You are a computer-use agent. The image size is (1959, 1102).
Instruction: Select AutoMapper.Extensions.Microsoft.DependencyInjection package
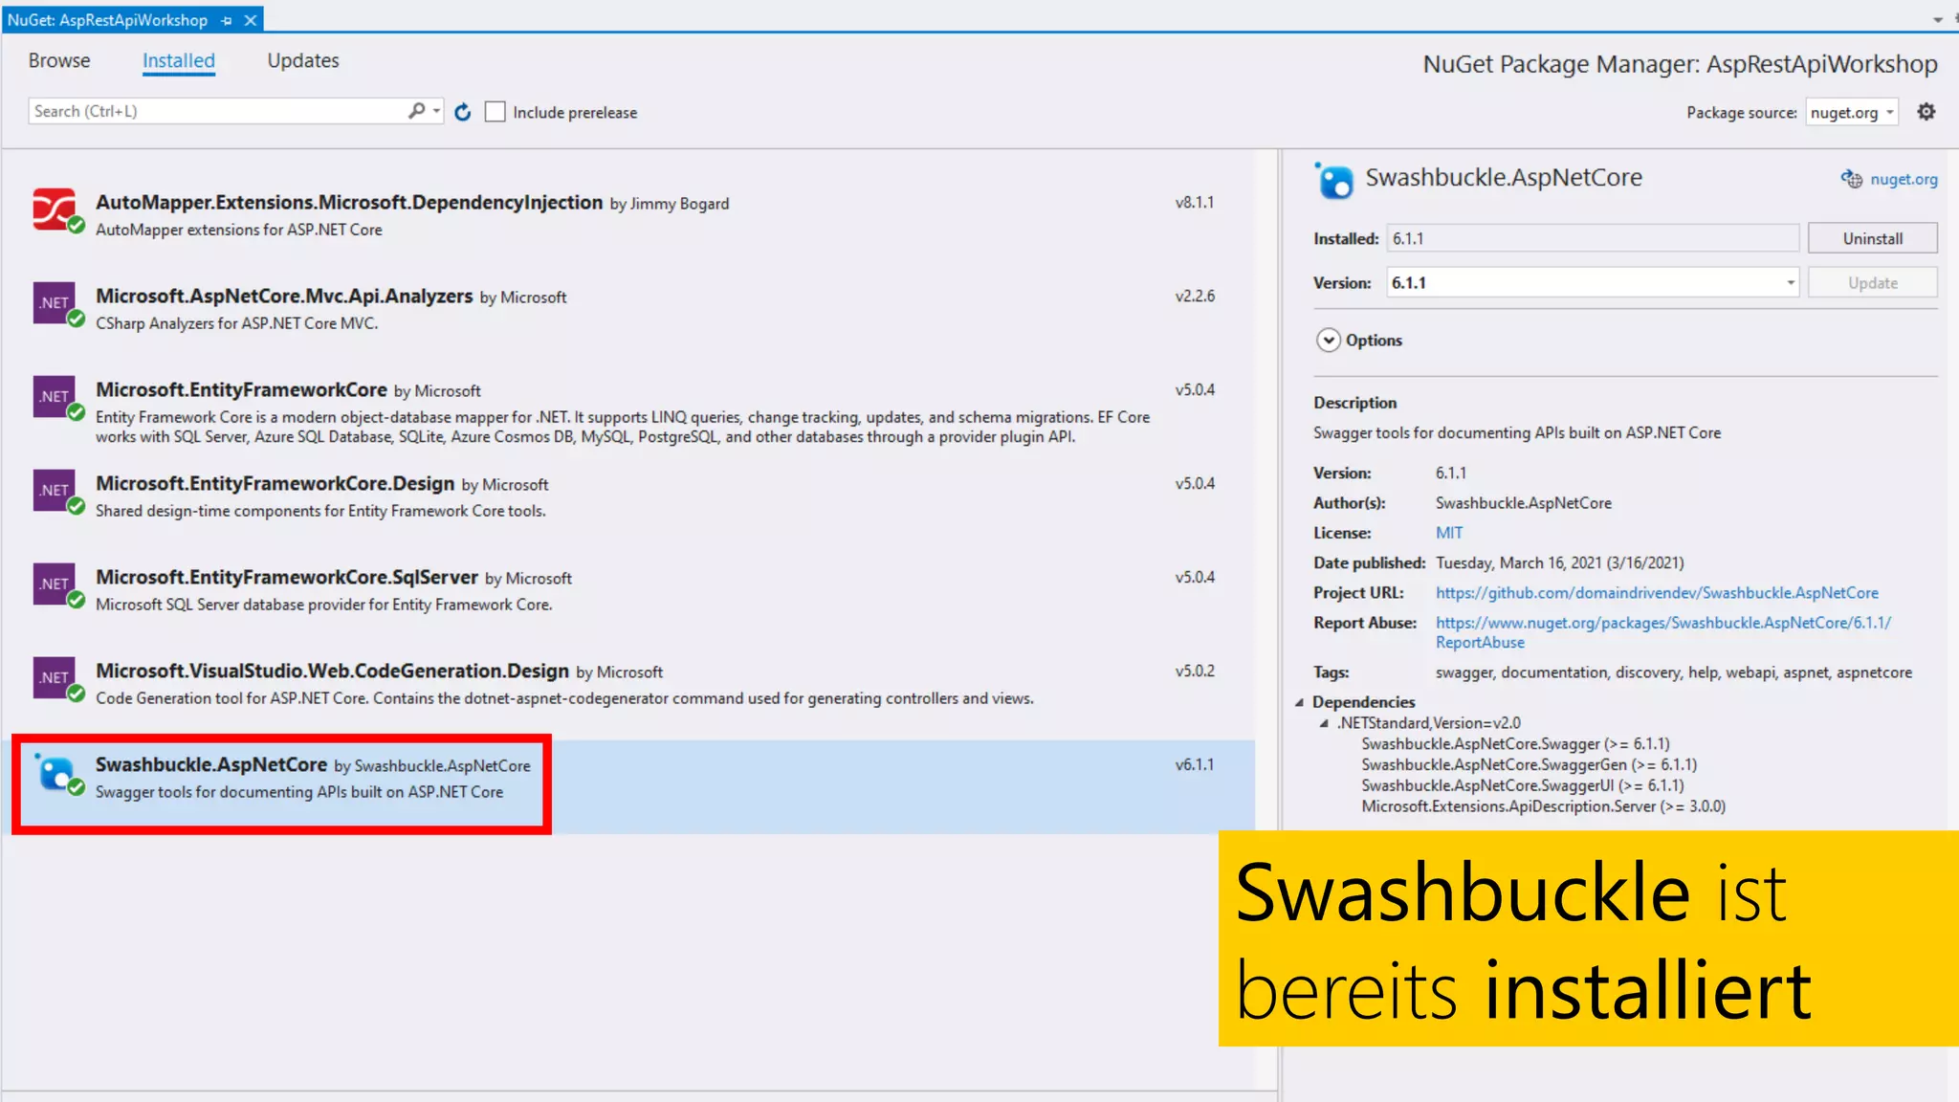[x=349, y=203]
